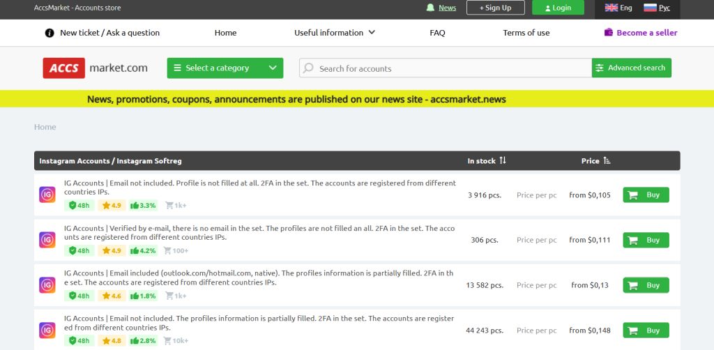This screenshot has height=350, width=714.
Task: Click 'from $0,13' price text
Action: [x=590, y=285]
